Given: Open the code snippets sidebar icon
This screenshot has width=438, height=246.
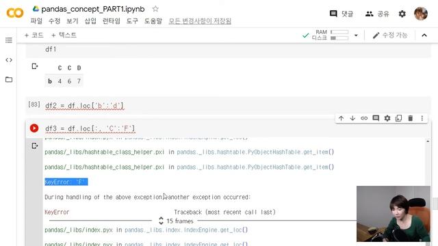Looking at the screenshot, I should [9, 60].
